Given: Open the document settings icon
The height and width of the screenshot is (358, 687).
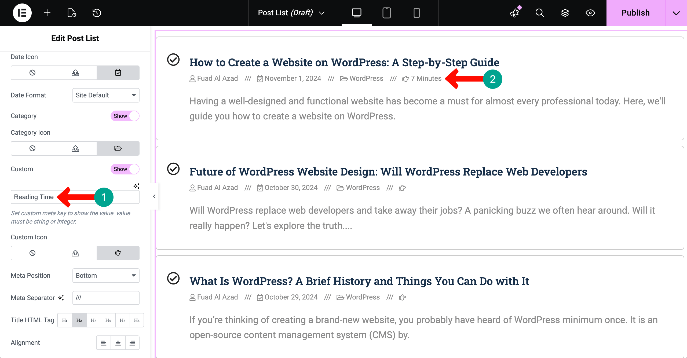Looking at the screenshot, I should (x=72, y=13).
